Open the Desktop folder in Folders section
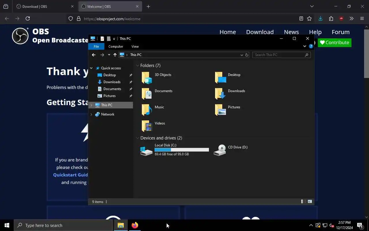 pos(228,78)
